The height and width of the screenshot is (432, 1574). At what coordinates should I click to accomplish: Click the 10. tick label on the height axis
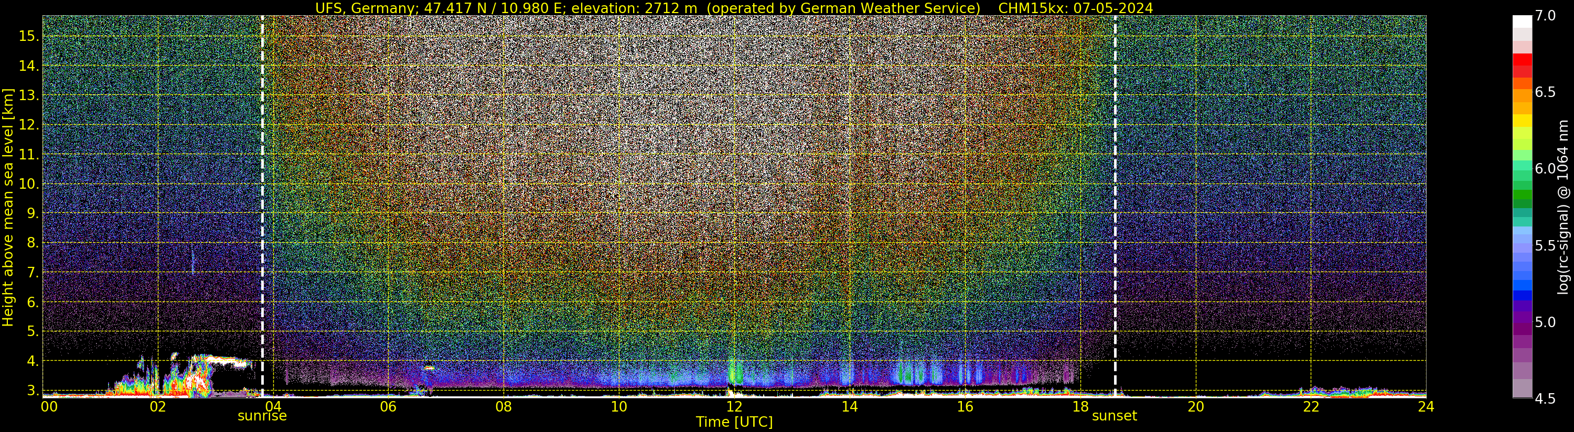tap(29, 184)
